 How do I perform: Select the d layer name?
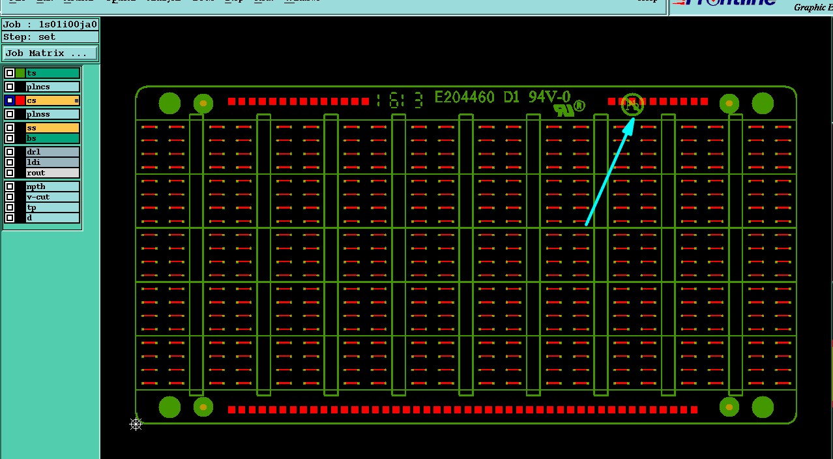[x=53, y=218]
